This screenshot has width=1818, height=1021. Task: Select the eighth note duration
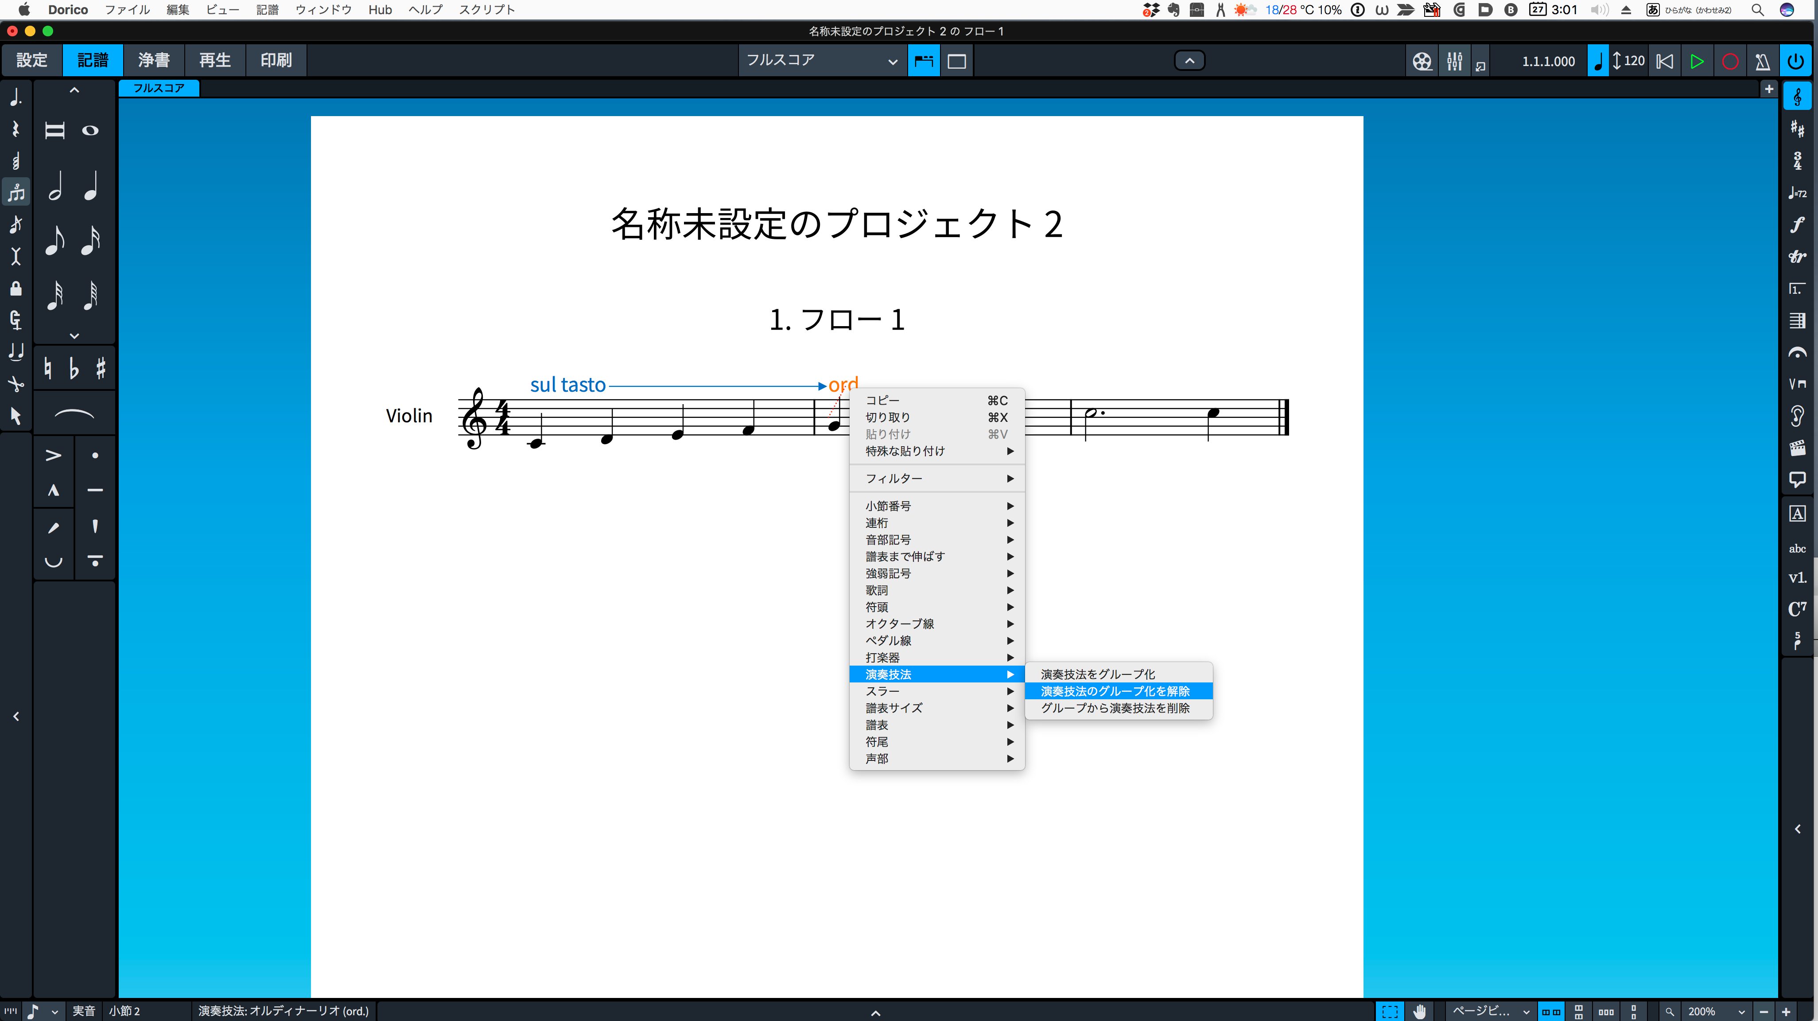[x=55, y=240]
